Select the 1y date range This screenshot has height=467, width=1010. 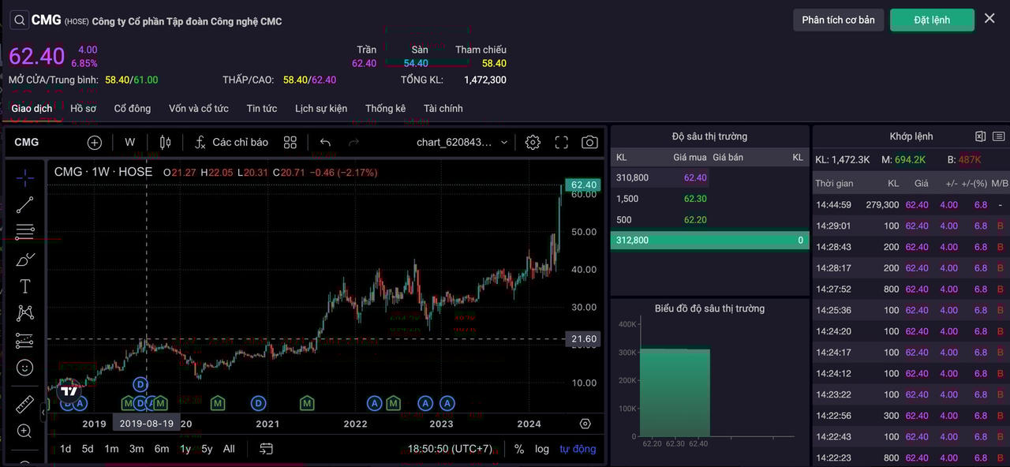pos(185,449)
